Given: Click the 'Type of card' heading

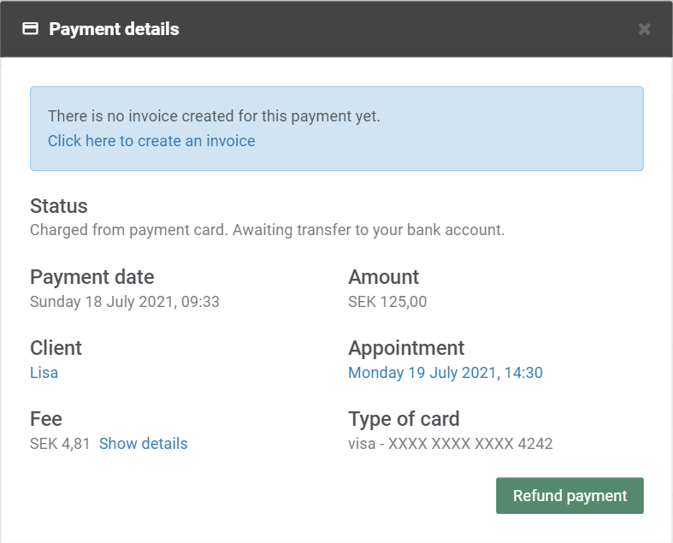Looking at the screenshot, I should pos(404,419).
